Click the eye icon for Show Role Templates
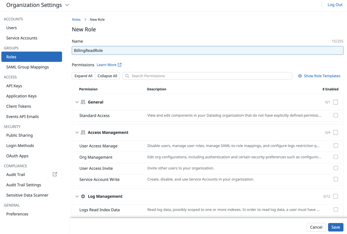The image size is (347, 234). tap(300, 76)
